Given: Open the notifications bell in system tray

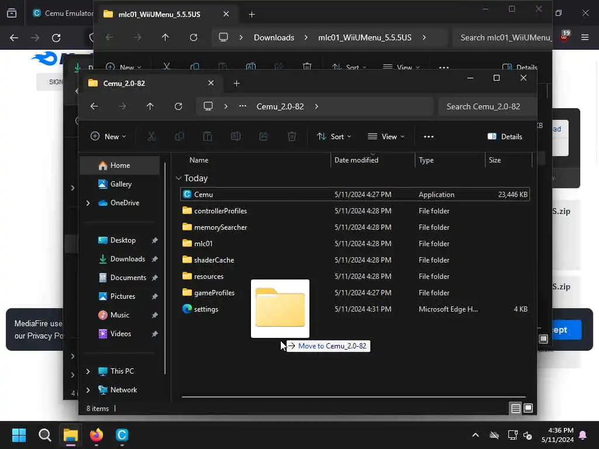Looking at the screenshot, I should [x=583, y=435].
